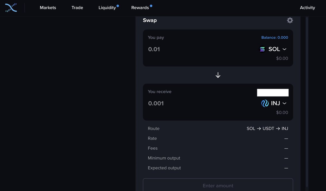Expand the Route details row
326x191 pixels.
tap(153, 129)
